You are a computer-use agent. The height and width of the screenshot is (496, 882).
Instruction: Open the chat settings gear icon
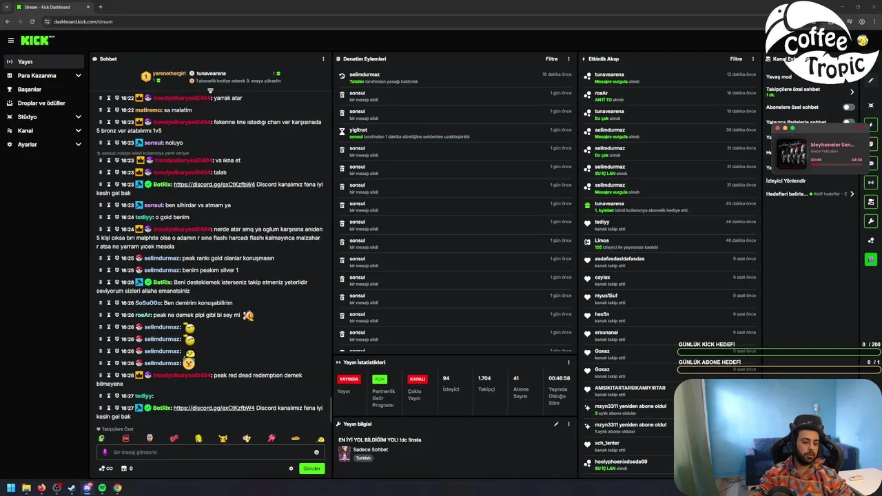click(291, 468)
